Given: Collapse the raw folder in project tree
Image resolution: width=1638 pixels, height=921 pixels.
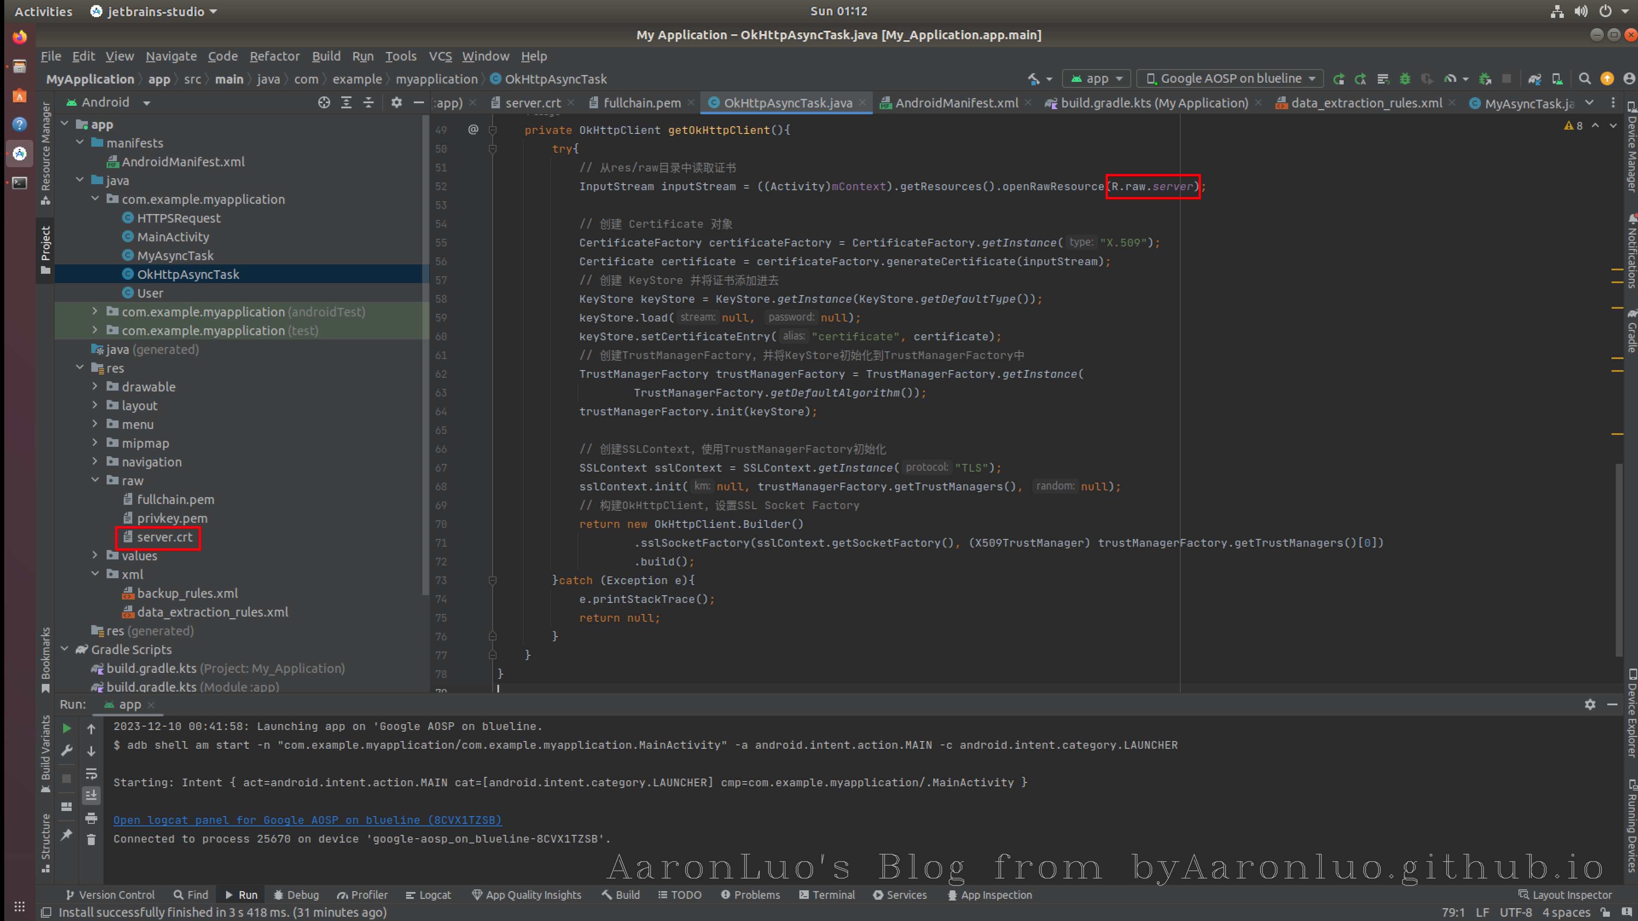Looking at the screenshot, I should [x=96, y=481].
